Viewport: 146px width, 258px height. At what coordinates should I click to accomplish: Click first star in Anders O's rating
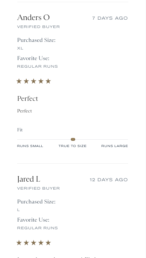pyautogui.click(x=19, y=81)
